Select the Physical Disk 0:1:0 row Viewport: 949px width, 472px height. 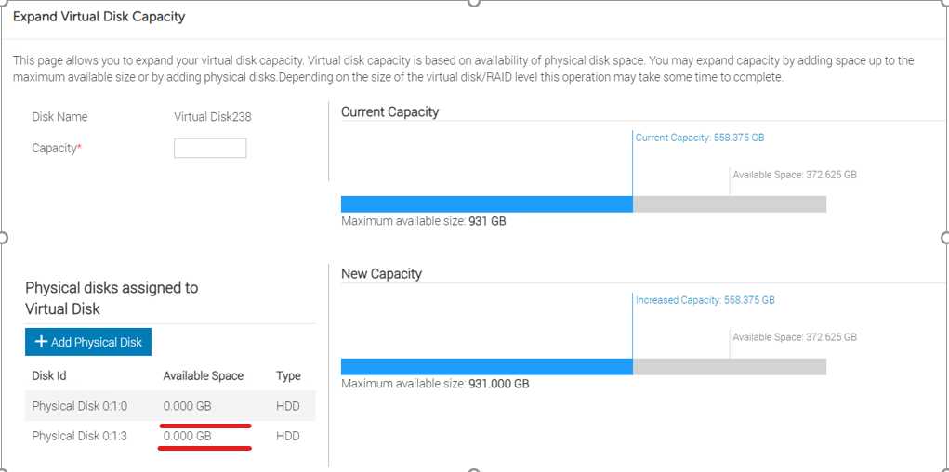tap(79, 406)
